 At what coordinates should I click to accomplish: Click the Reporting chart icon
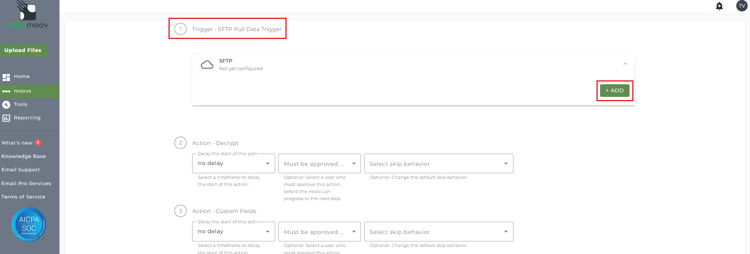pyautogui.click(x=6, y=118)
